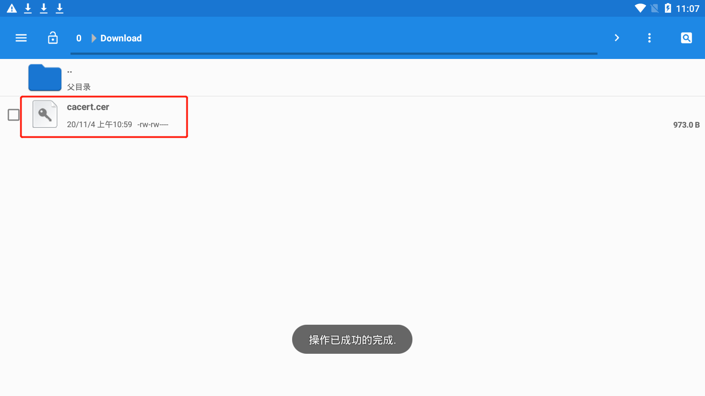This screenshot has height=396, width=705.
Task: Tap the 973.0 B file size
Action: click(x=686, y=125)
